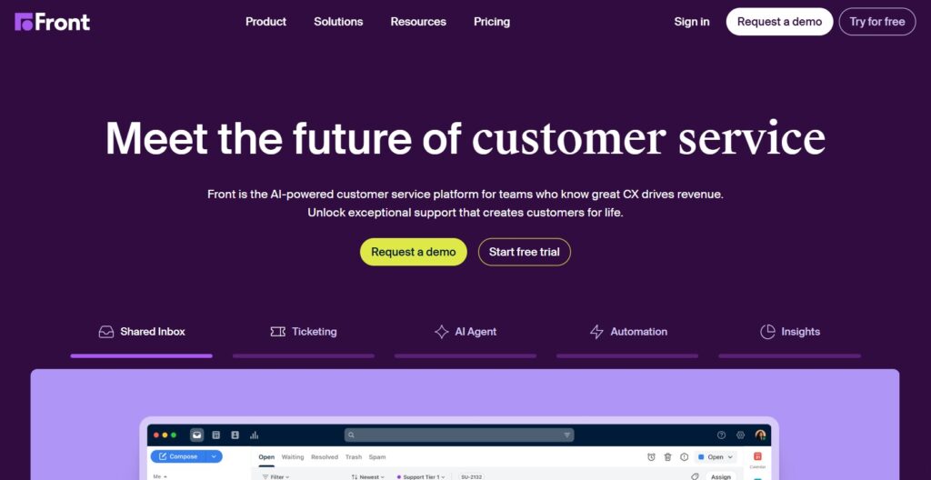Viewport: 931px width, 480px height.
Task: Click the analytics bar chart icon
Action: [x=255, y=435]
